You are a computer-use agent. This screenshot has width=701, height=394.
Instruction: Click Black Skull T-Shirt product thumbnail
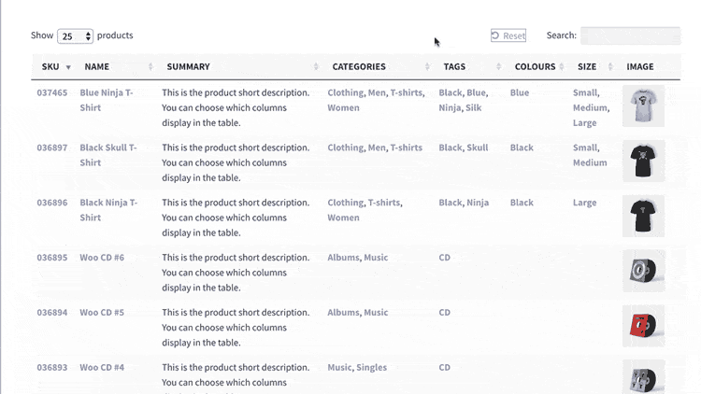(x=643, y=161)
